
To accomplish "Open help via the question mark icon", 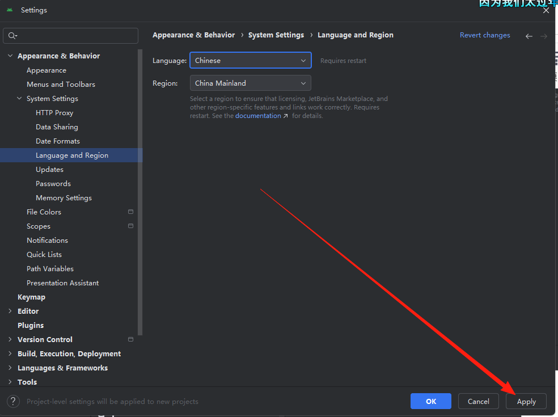I will click(13, 401).
